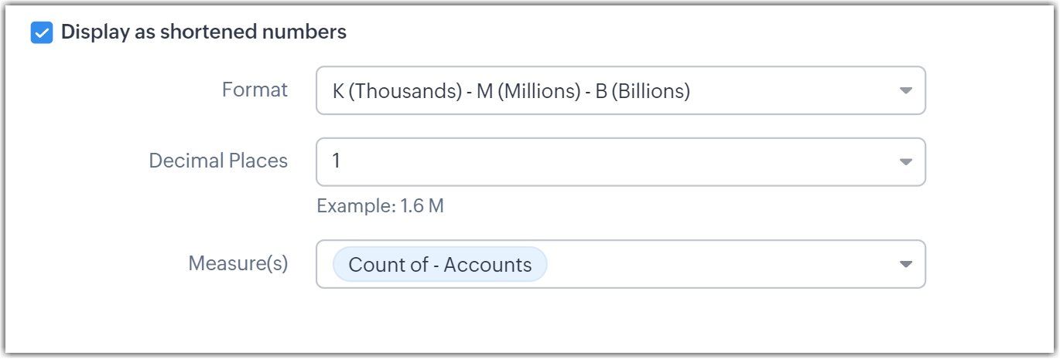The height and width of the screenshot is (359, 1060).
Task: Click the '1.6 M' example value
Action: pyautogui.click(x=422, y=206)
